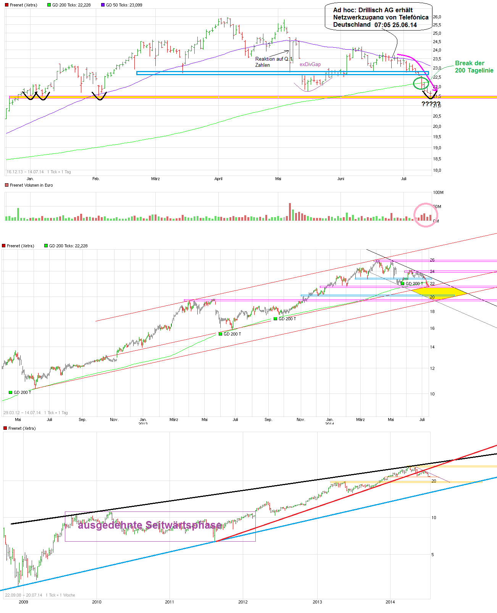Click green GD 200 T marker near Mai 2012
497x613 pixels.
(x=10, y=392)
